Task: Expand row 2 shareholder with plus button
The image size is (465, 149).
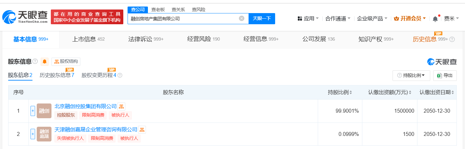Action: (x=32, y=134)
